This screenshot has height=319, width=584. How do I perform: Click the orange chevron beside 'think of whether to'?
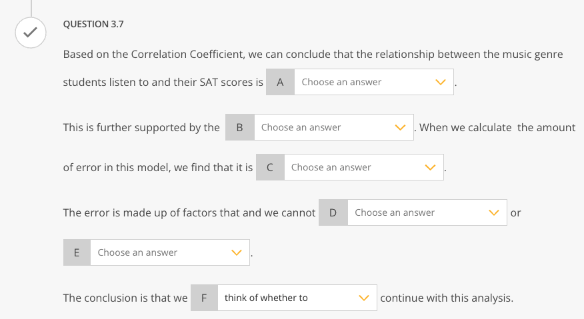(x=363, y=298)
